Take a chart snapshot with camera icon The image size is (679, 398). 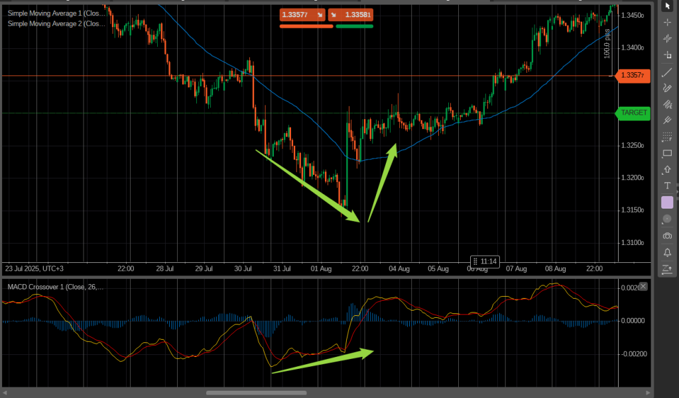(667, 235)
